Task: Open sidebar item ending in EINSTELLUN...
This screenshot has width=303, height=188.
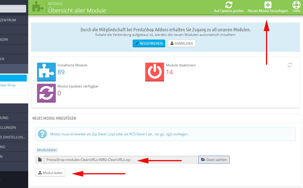Action: [14, 137]
